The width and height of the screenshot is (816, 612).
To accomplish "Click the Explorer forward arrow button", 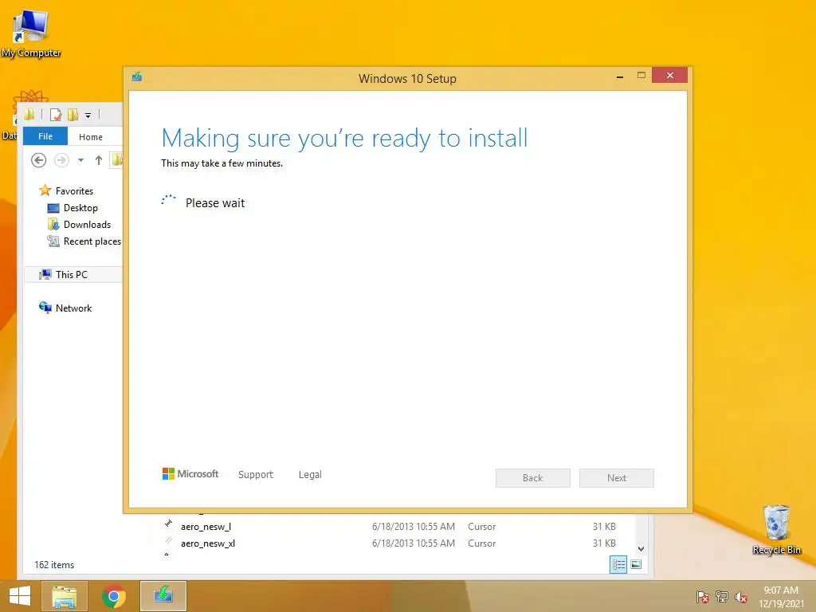I will [x=61, y=160].
